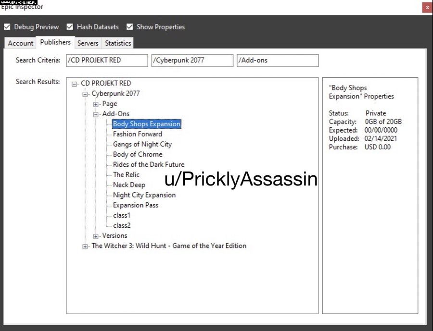Collapse the Cyberpunk 2077 tree node
The image size is (433, 331).
coord(85,94)
